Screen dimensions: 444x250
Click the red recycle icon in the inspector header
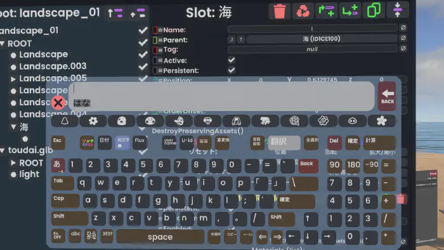coord(303,11)
